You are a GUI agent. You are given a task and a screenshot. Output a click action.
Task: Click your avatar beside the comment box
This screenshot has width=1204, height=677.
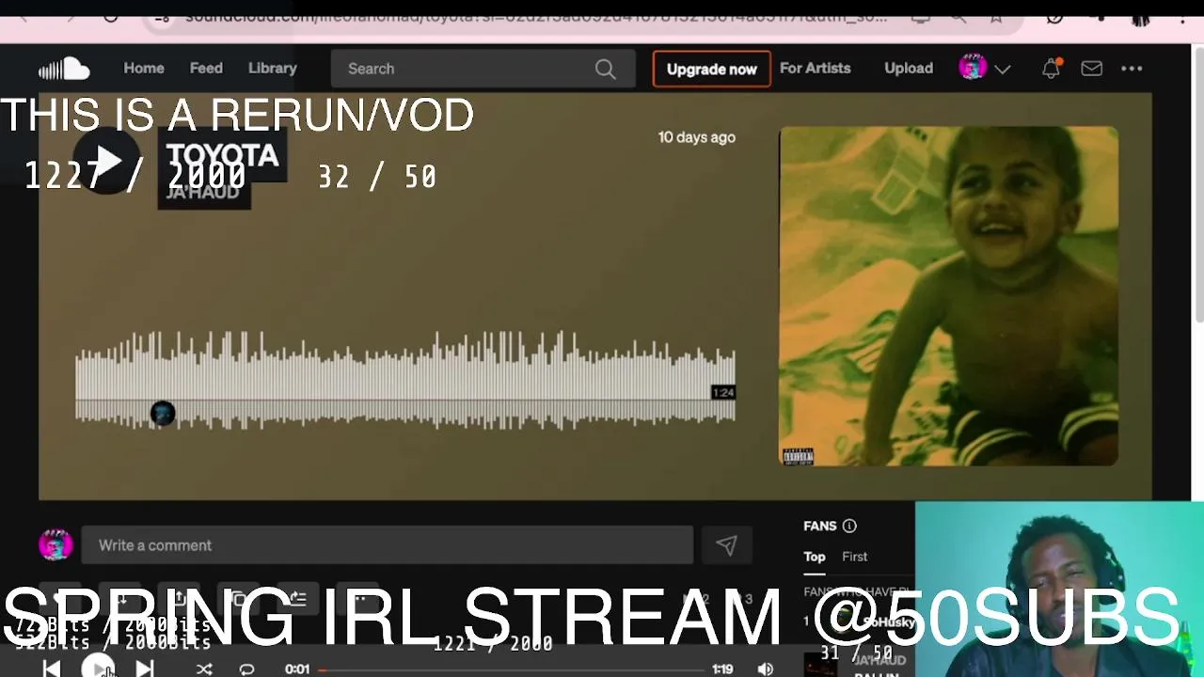point(55,544)
